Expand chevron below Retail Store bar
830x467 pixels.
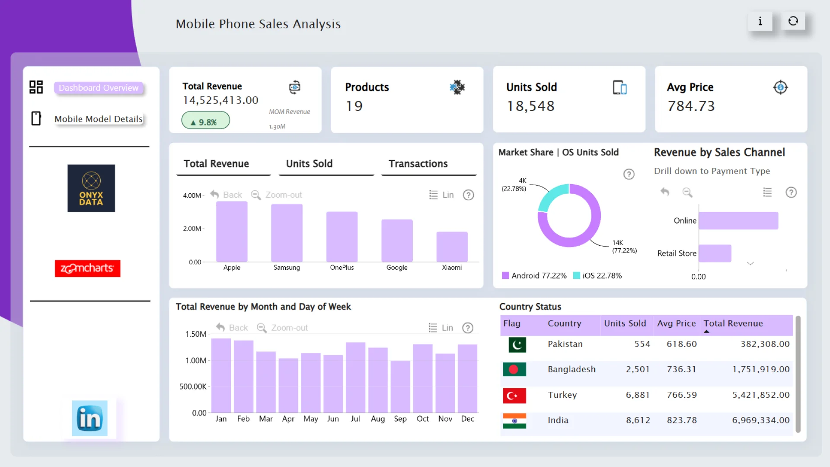click(750, 263)
